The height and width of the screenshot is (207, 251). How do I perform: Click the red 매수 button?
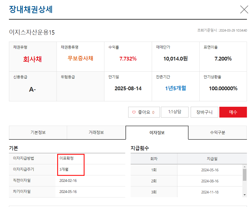233,112
